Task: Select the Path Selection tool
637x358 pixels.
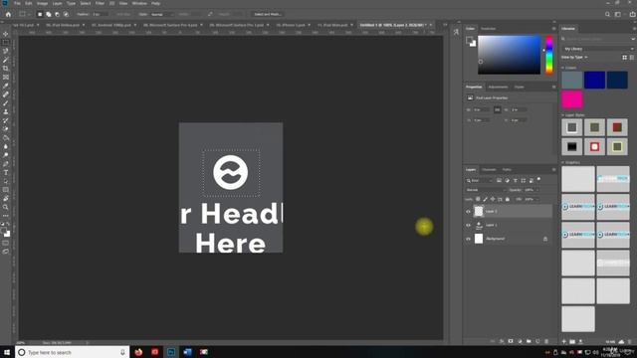Action: click(6, 181)
